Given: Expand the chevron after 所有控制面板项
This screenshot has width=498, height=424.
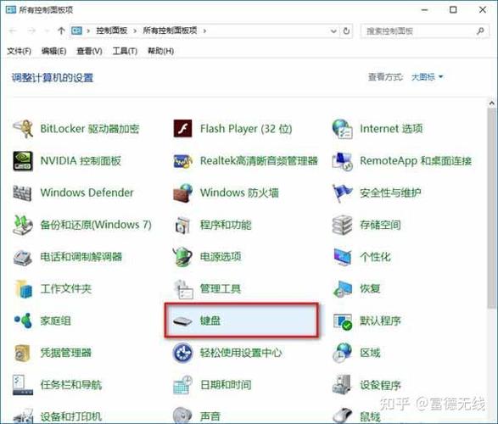Looking at the screenshot, I should tap(204, 31).
